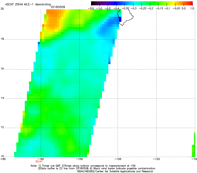
Task: Click the longitude axis label -162
Action: pyautogui.click(x=41, y=159)
